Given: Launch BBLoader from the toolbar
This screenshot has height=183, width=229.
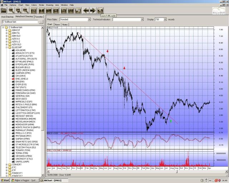Looking at the screenshot, I should click(x=100, y=10).
